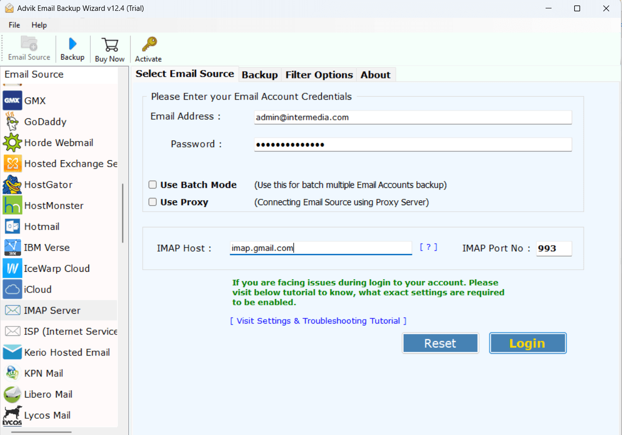The width and height of the screenshot is (622, 435).
Task: Pick the IBM Verse icon
Action: click(x=12, y=248)
